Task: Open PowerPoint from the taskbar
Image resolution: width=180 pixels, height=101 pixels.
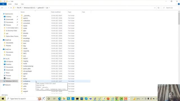Action: pyautogui.click(x=108, y=98)
